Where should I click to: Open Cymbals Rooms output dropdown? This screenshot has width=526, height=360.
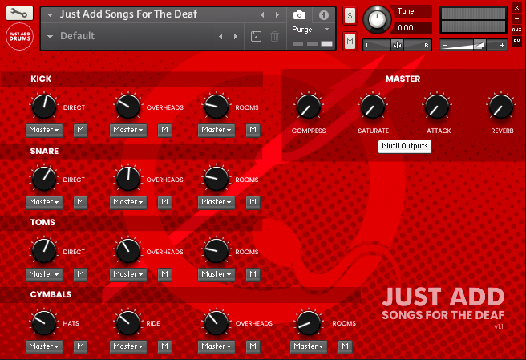[309, 346]
